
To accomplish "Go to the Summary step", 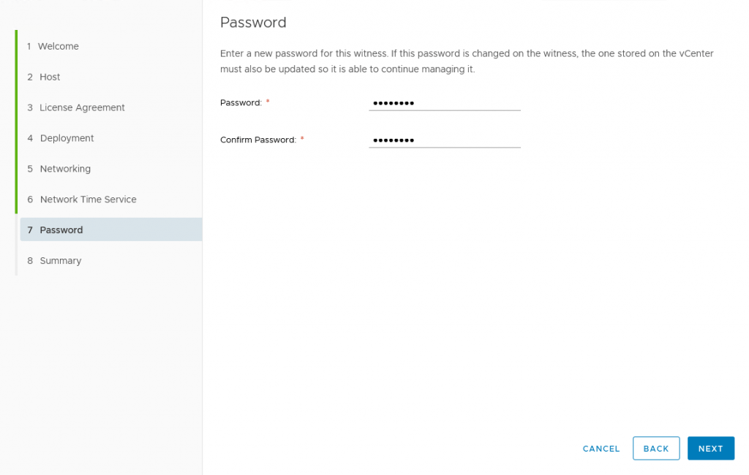I will point(60,261).
